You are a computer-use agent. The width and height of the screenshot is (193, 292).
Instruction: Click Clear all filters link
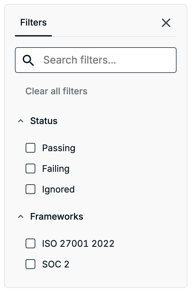(x=56, y=91)
